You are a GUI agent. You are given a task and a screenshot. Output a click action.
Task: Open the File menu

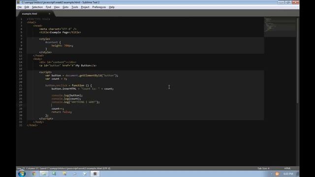pos(20,7)
